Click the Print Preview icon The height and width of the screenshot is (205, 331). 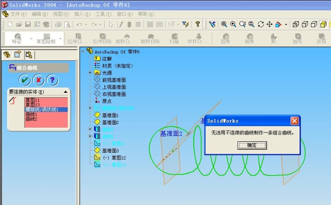(67, 25)
